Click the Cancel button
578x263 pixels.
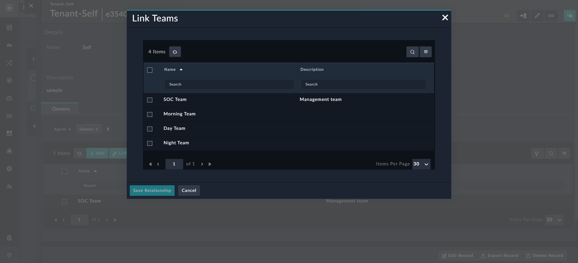[189, 190]
